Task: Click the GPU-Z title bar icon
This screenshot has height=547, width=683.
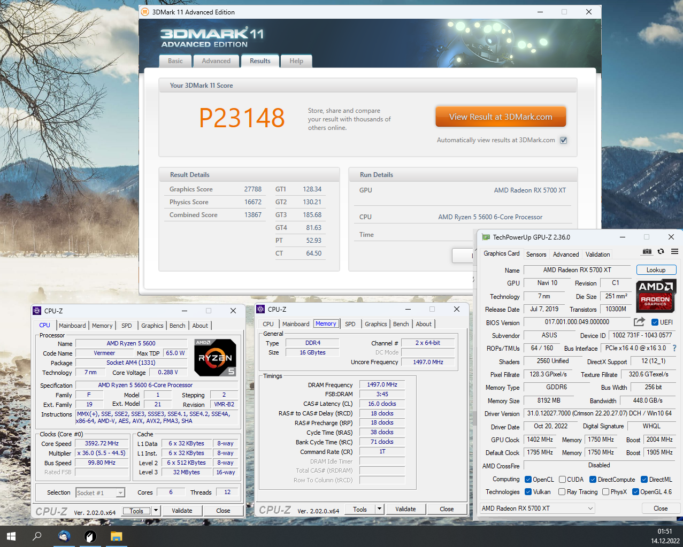Action: (x=486, y=237)
